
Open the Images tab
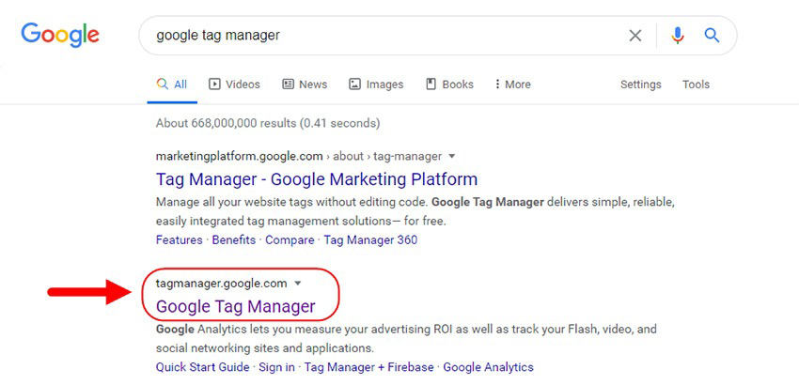point(376,85)
